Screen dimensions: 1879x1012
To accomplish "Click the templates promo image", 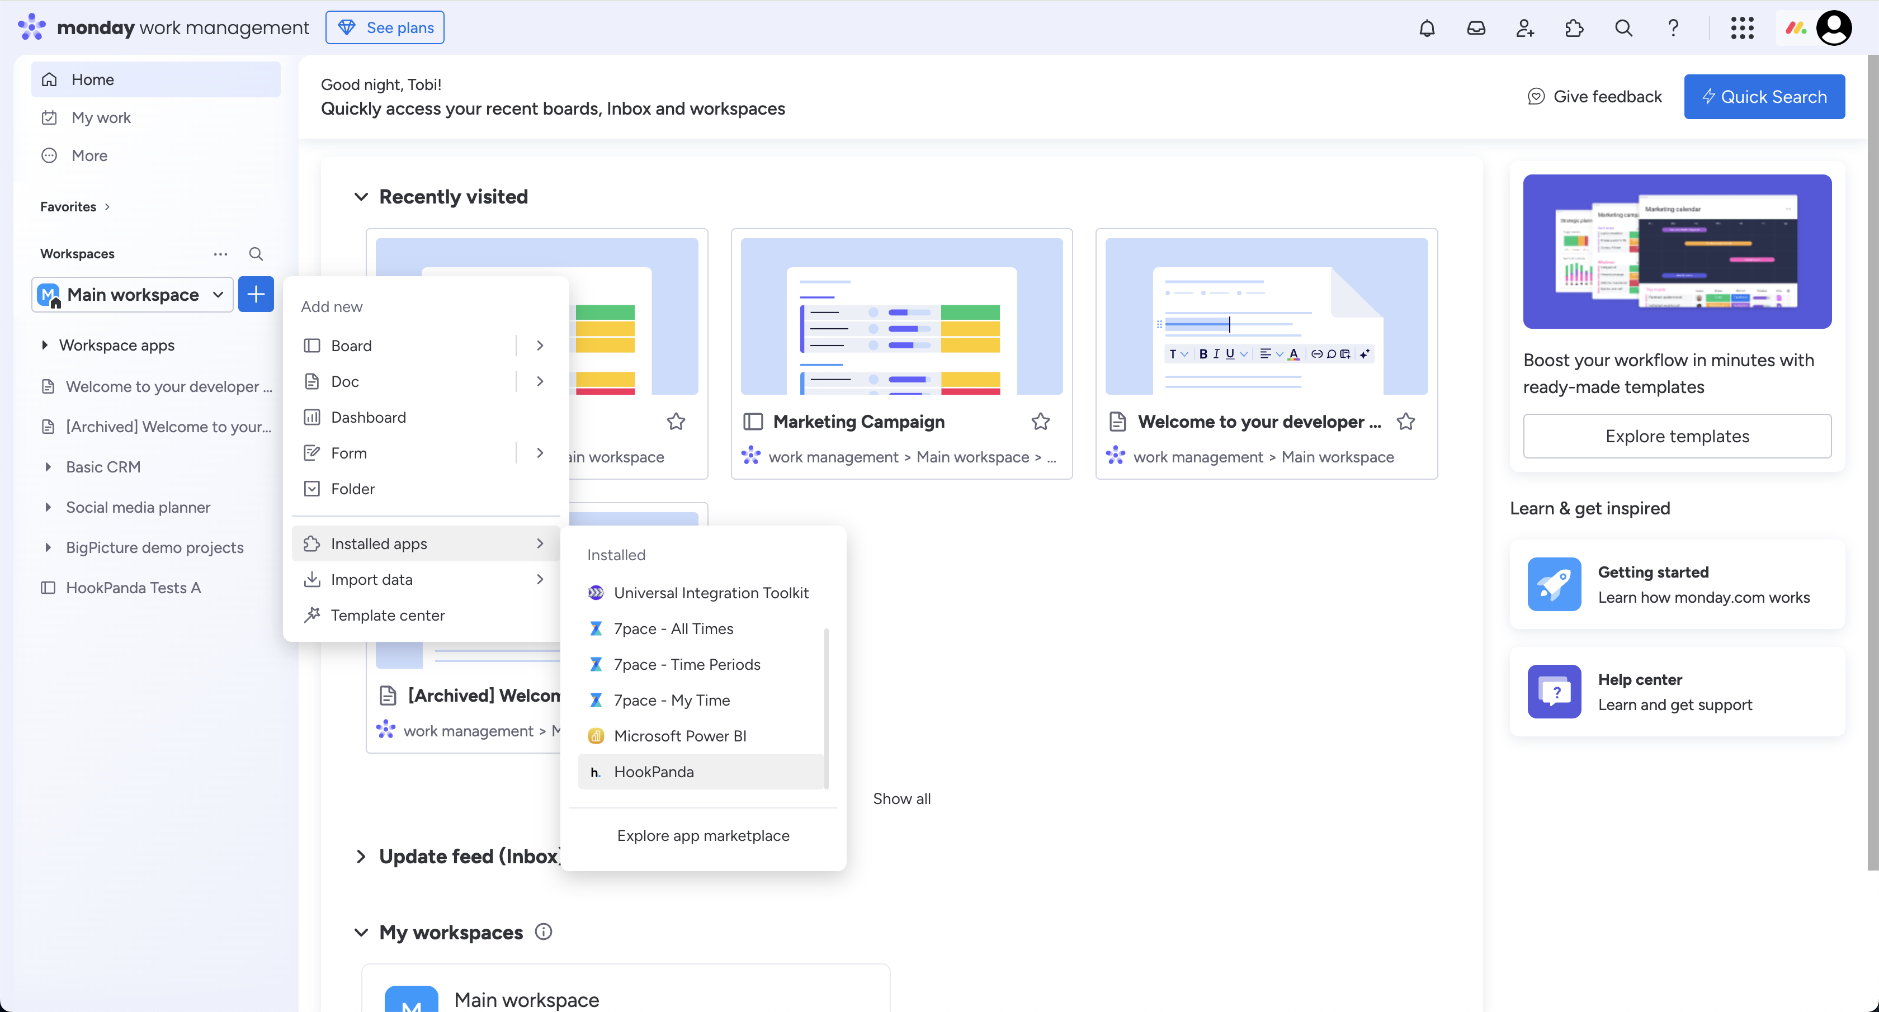I will 1677,252.
